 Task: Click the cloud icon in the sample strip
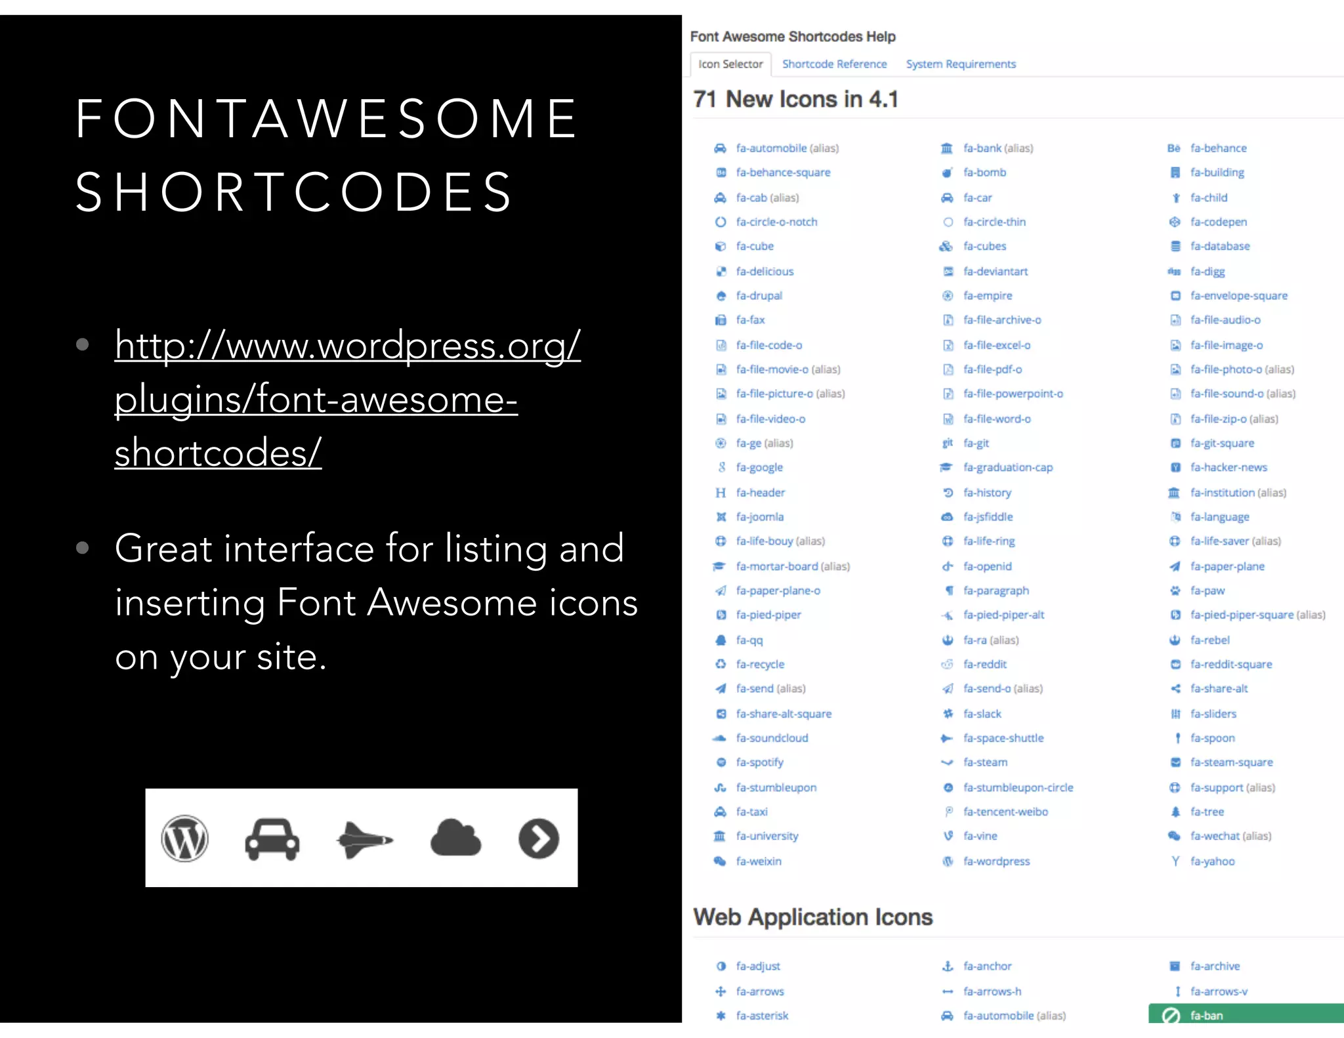click(456, 837)
